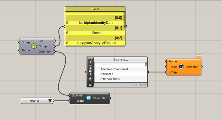Click the yellow Panel's vertical scrollbar

point(124,20)
